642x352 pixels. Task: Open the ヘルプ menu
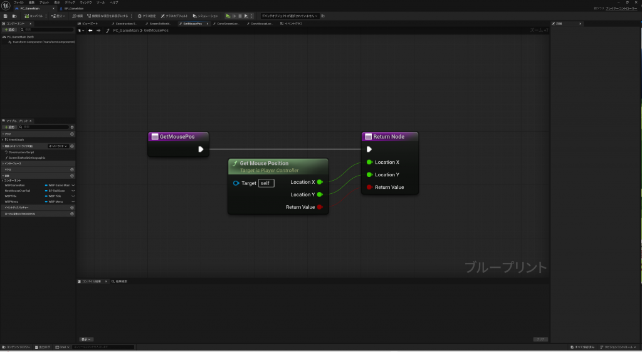114,3
